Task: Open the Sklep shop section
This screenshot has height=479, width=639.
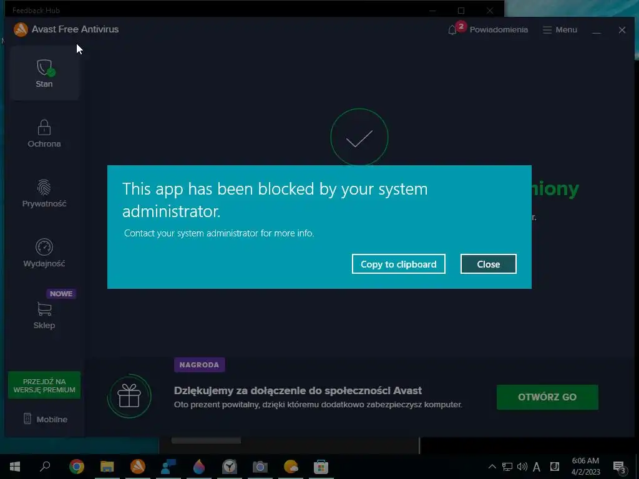Action: click(x=44, y=316)
